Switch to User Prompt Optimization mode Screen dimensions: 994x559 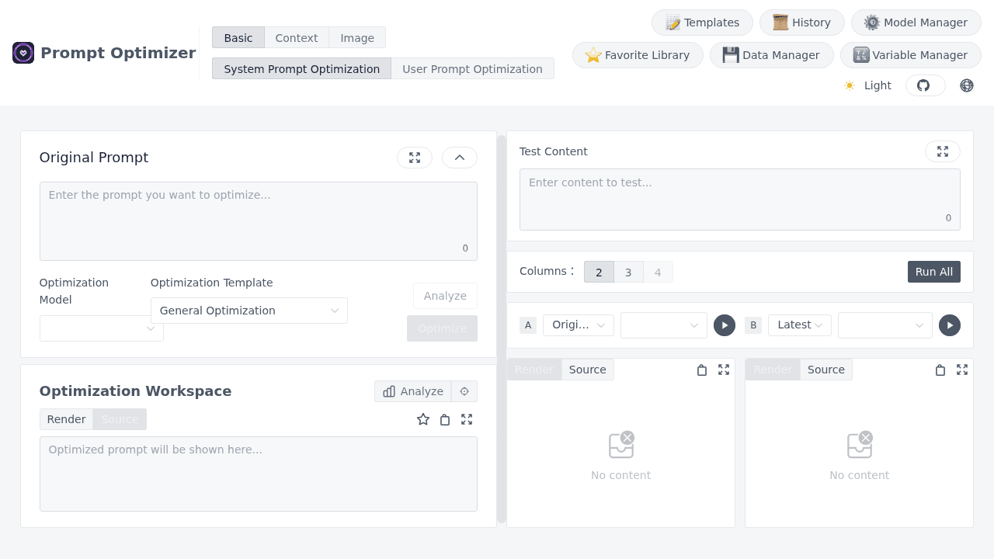472,69
